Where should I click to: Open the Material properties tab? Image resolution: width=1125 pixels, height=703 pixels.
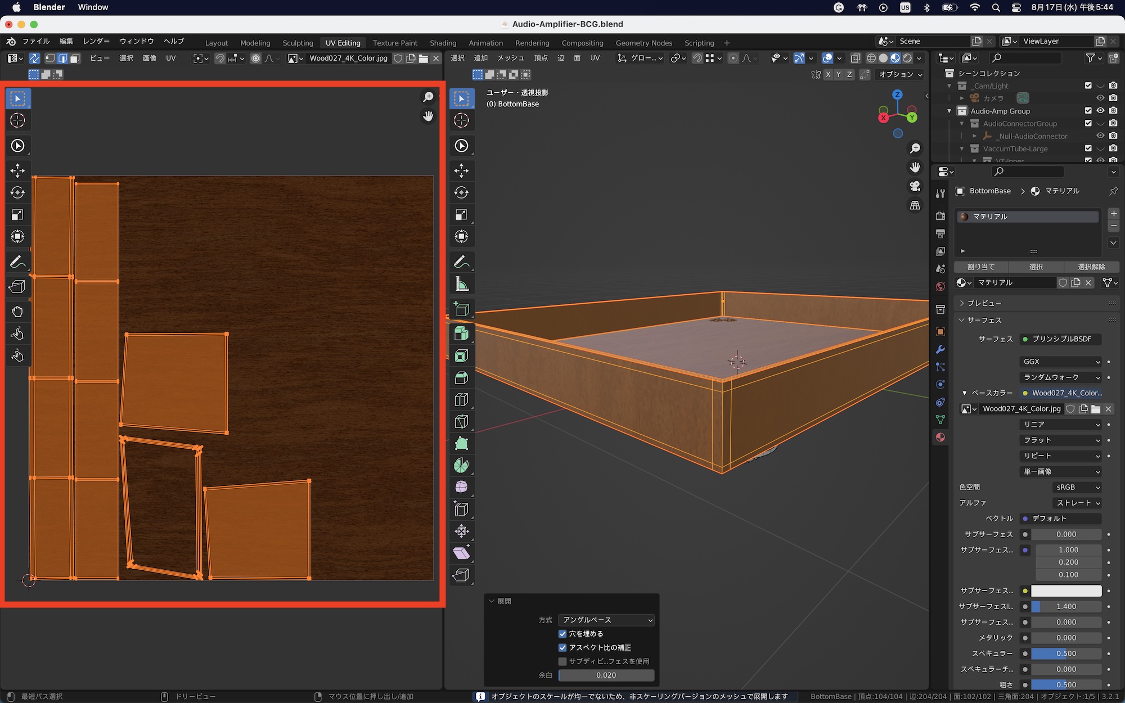[x=940, y=438]
